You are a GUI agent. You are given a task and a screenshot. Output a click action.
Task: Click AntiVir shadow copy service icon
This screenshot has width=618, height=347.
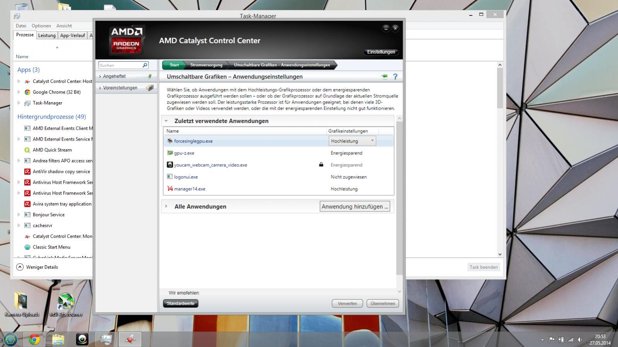27,172
